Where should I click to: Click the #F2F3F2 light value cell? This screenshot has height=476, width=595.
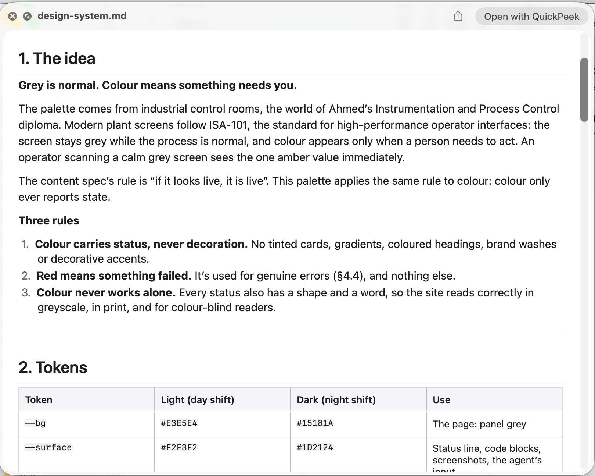223,454
